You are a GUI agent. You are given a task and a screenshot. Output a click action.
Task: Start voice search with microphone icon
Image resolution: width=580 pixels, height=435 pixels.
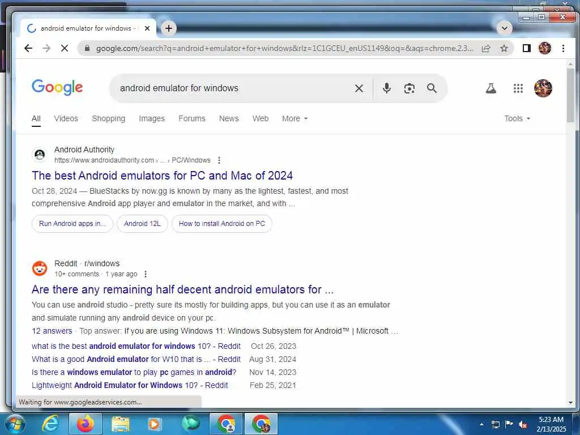(386, 88)
